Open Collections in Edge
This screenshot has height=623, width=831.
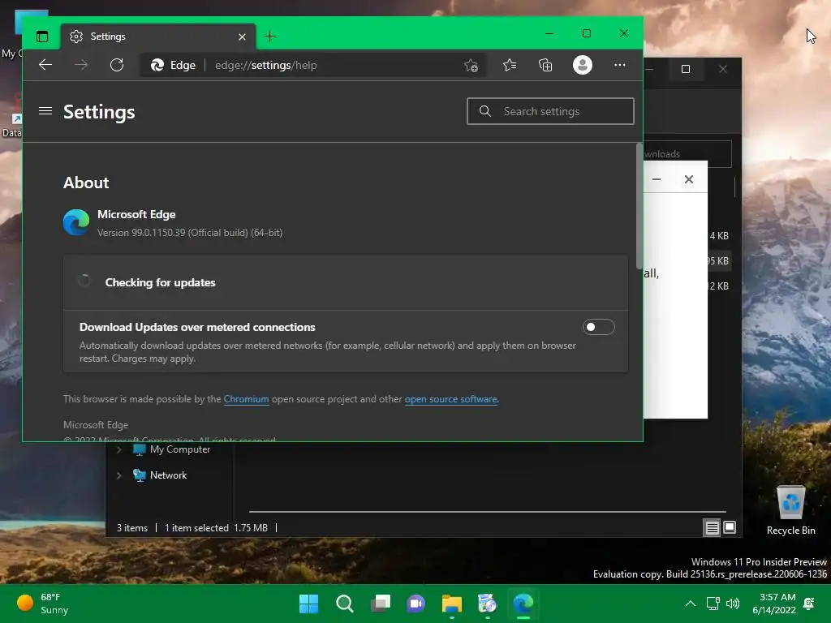click(x=545, y=65)
